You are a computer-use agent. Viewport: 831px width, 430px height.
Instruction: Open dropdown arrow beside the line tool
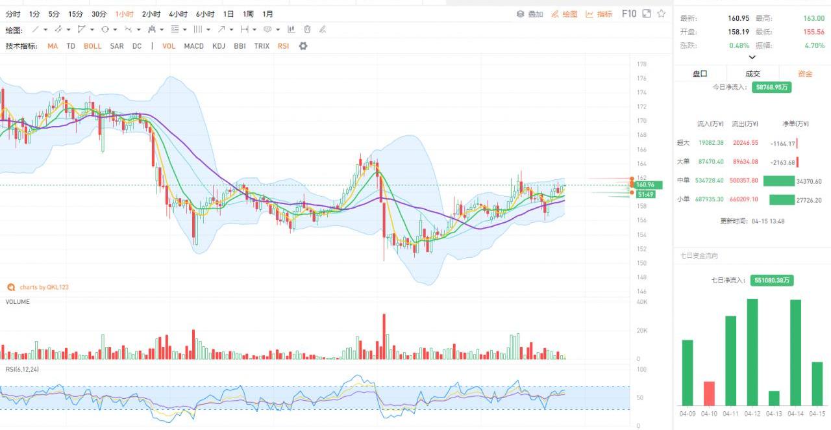46,29
